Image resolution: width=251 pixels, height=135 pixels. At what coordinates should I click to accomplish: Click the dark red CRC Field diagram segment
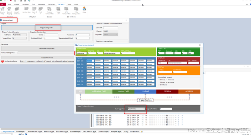[167, 91]
